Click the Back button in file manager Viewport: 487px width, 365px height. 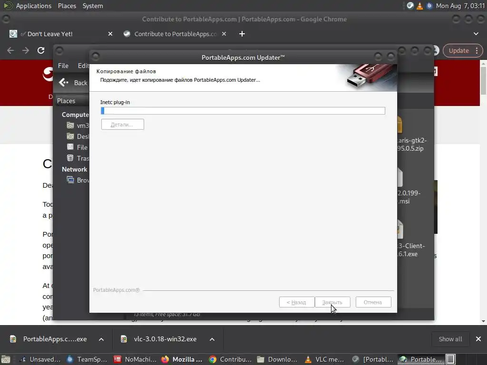click(x=73, y=83)
